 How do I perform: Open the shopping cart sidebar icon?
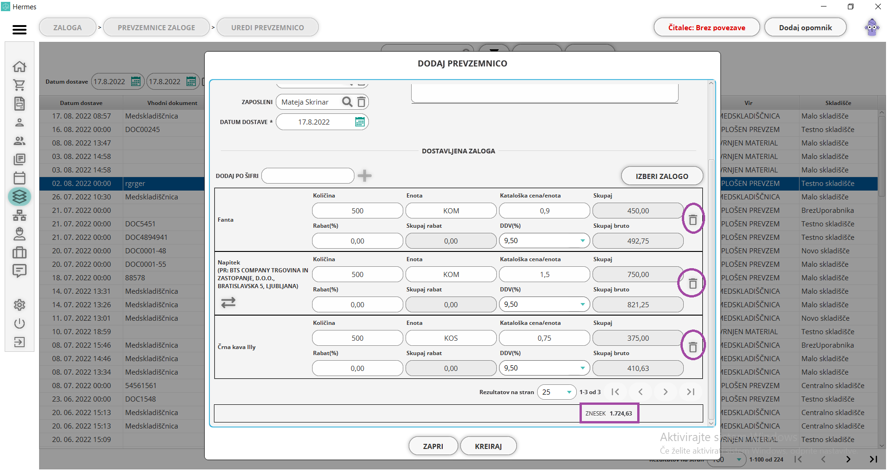tap(20, 85)
